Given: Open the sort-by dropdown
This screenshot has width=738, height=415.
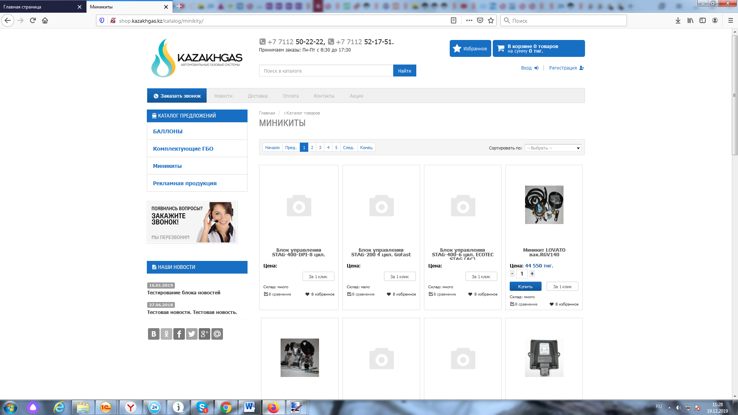Looking at the screenshot, I should point(553,148).
